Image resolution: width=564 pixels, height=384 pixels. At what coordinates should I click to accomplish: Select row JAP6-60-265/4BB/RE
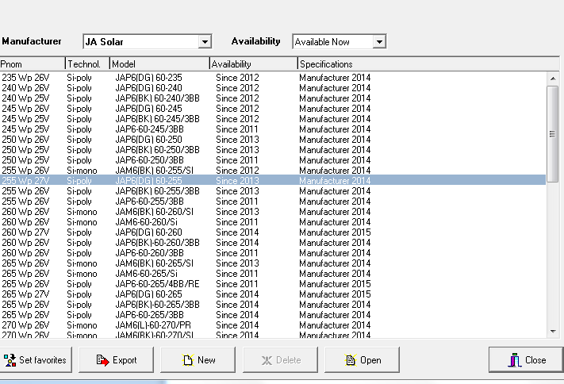click(273, 284)
